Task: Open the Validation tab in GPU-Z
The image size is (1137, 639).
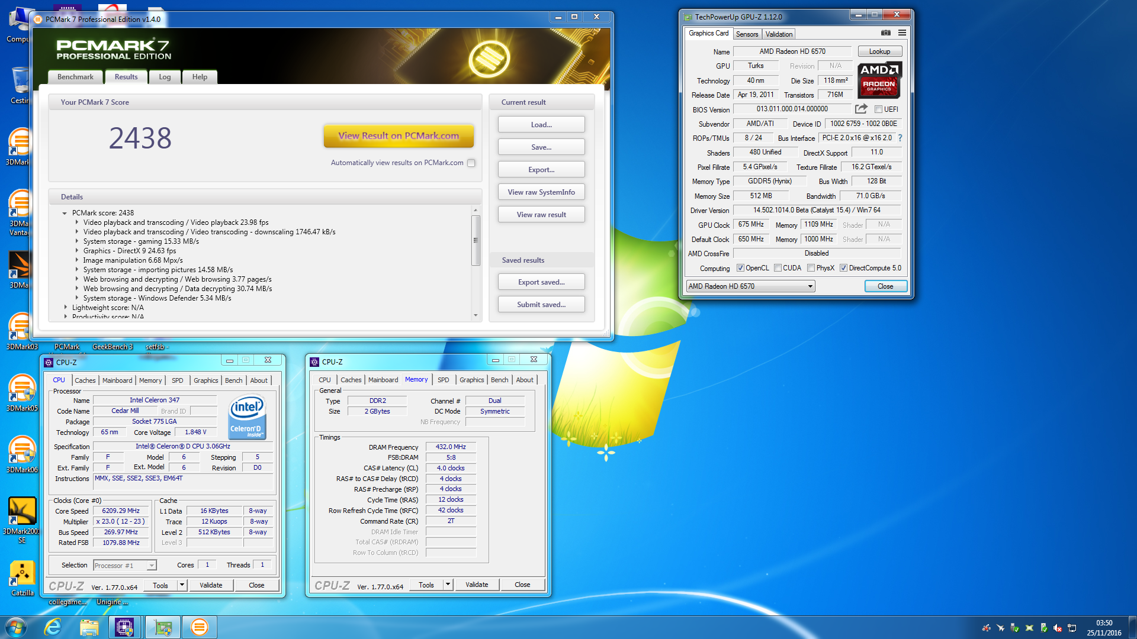Action: pyautogui.click(x=779, y=34)
